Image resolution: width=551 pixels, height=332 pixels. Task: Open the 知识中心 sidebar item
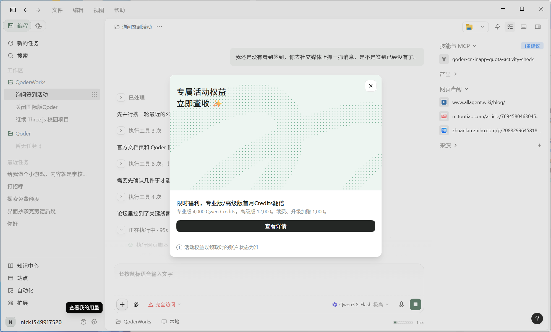click(x=52, y=265)
